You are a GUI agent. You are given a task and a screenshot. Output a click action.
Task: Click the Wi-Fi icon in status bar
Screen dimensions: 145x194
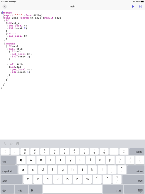pos(134,2)
